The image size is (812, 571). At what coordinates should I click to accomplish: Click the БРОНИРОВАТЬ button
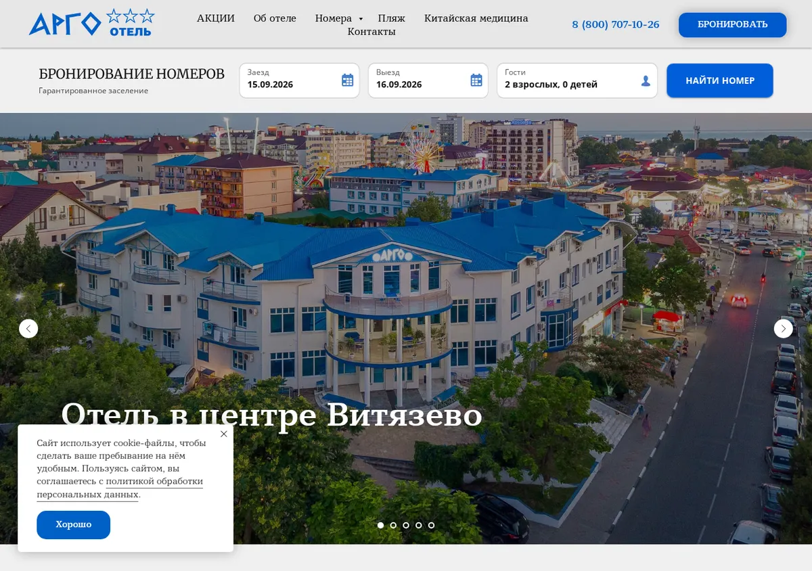pos(732,24)
